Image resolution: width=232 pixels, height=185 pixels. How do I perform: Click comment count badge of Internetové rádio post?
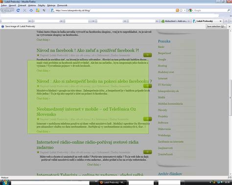click(147, 152)
